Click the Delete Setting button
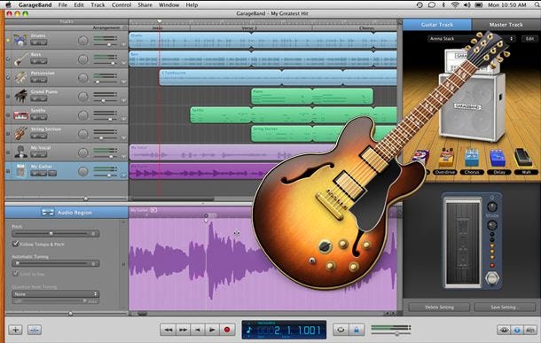541x343 pixels. (439, 308)
